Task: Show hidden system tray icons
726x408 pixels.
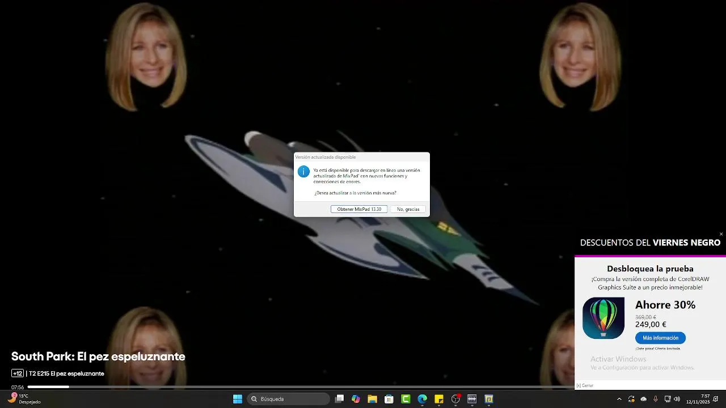Action: [619, 399]
